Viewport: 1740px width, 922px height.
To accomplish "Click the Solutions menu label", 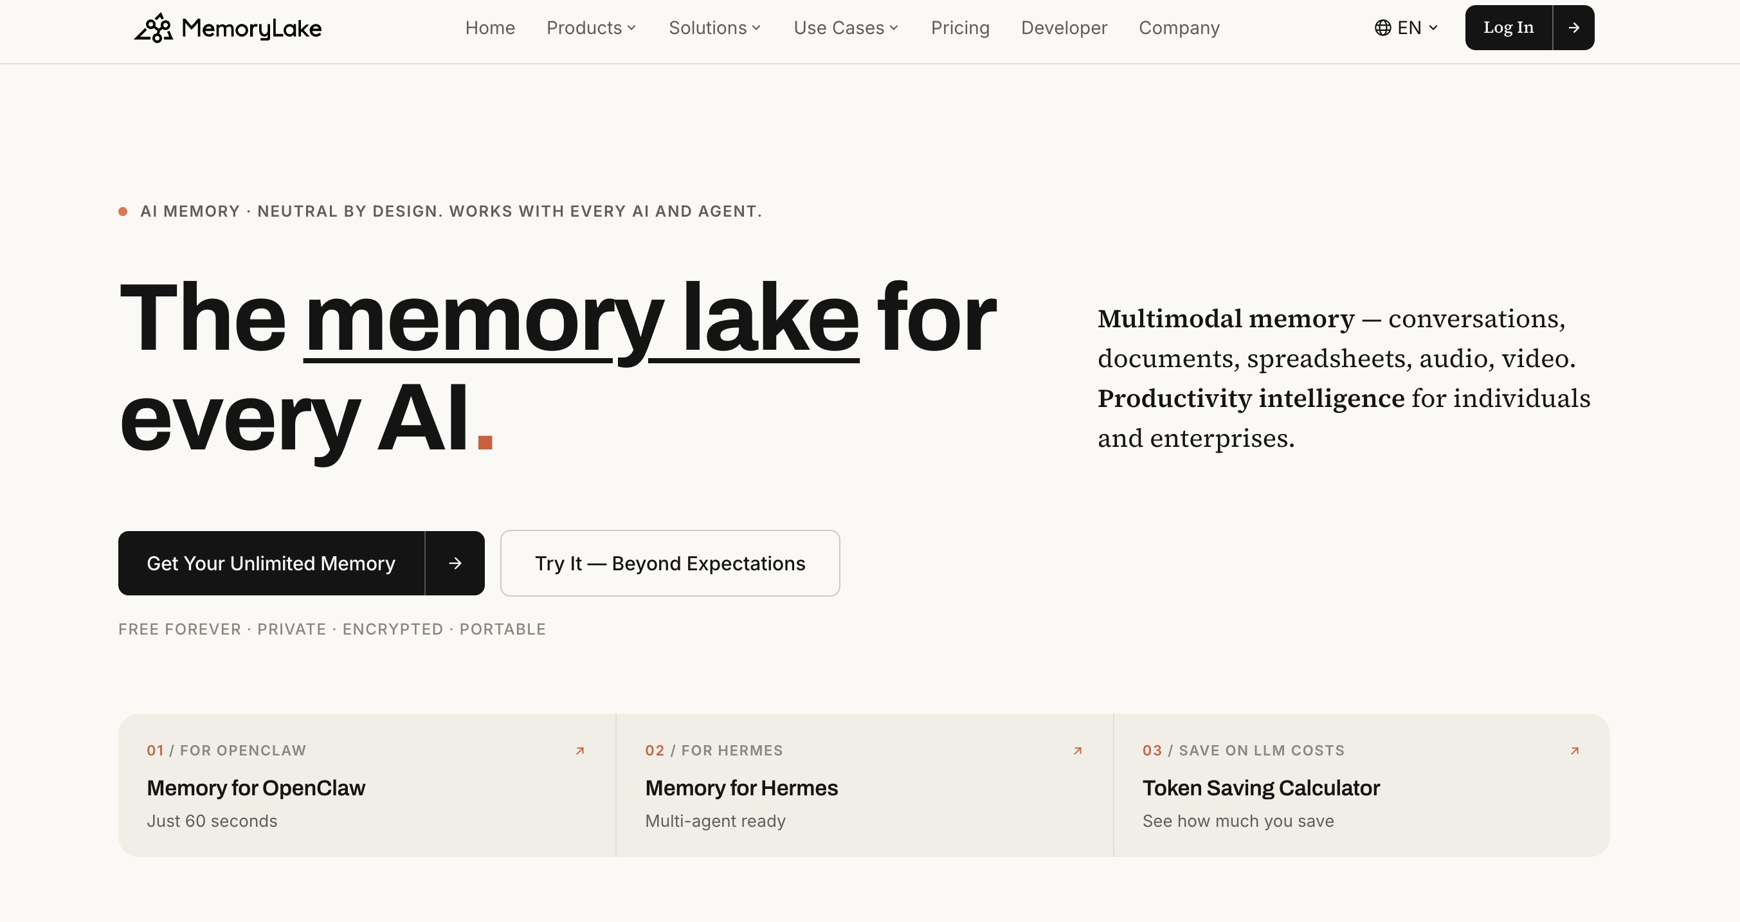I will click(x=708, y=28).
